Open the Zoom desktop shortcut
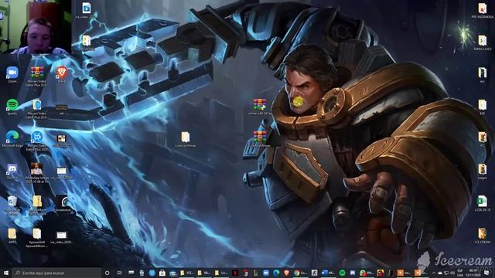Viewport: 495px width, 278px height. [12, 74]
